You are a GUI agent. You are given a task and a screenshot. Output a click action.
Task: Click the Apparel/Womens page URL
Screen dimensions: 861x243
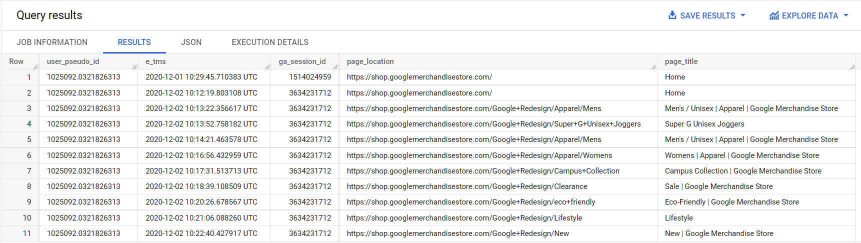(x=479, y=155)
